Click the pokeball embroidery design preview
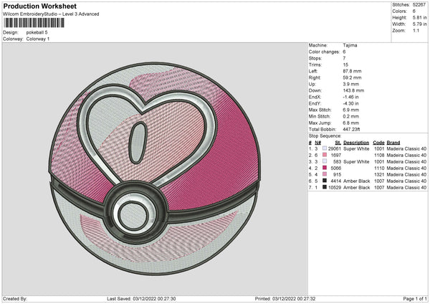This screenshot has height=304, width=430. 154,168
